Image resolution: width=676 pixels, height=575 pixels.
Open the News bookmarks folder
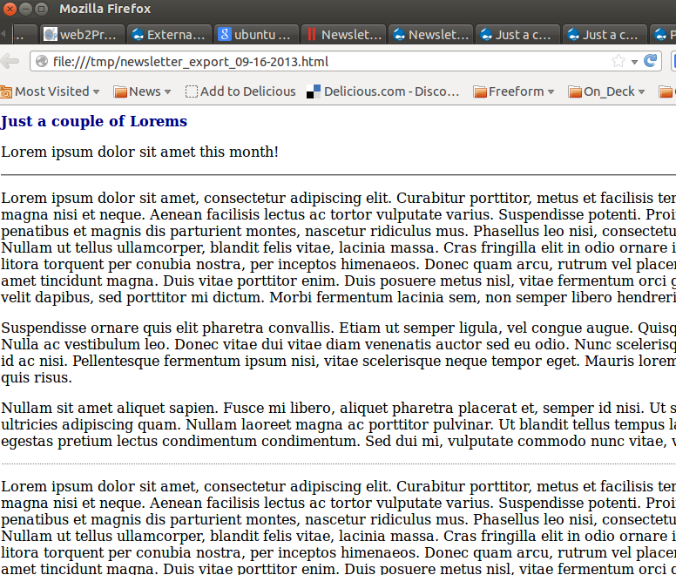142,91
